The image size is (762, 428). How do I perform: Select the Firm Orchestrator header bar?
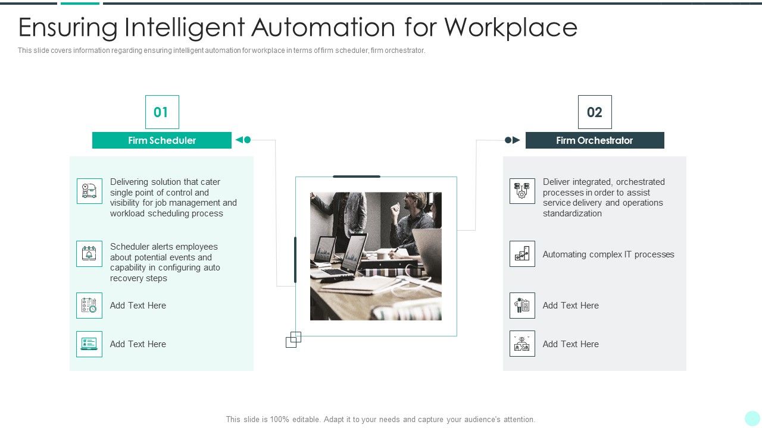point(595,140)
